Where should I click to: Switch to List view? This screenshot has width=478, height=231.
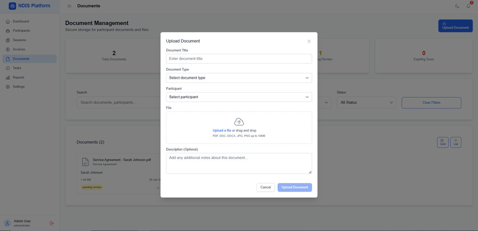click(x=456, y=142)
